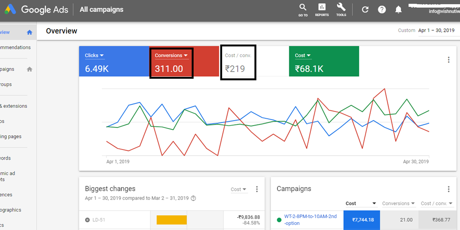Open the Tools wrench icon
The image size is (460, 230).
click(x=341, y=8)
